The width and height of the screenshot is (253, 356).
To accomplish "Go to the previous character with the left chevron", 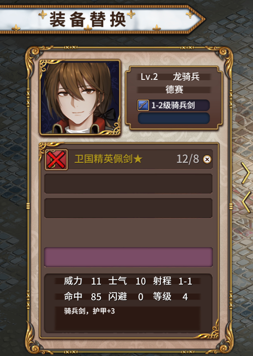I will pos(246,202).
